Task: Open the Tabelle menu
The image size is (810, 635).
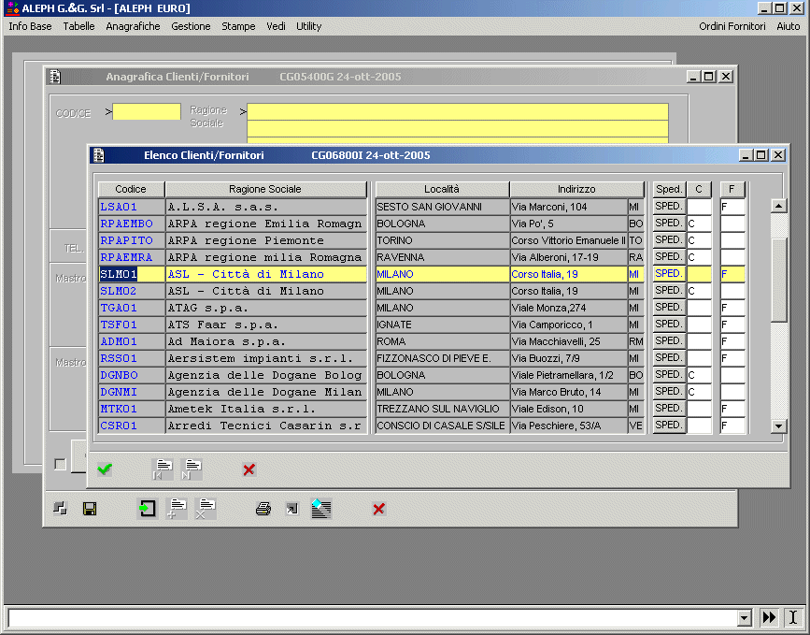Action: click(x=78, y=26)
